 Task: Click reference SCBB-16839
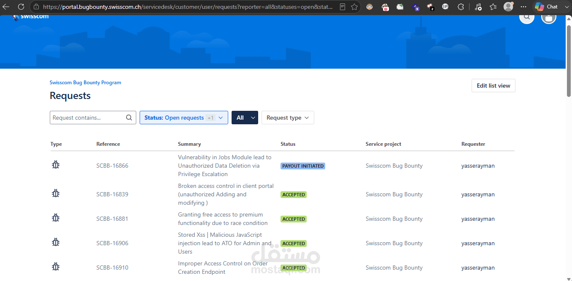(112, 194)
